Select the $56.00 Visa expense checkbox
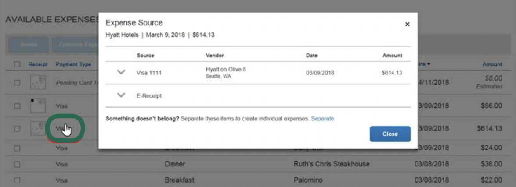Screen dimensions: 516x187 tap(17, 106)
